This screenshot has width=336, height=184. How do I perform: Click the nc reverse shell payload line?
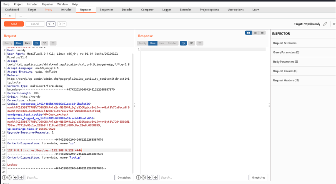pyautogui.click(x=45, y=150)
